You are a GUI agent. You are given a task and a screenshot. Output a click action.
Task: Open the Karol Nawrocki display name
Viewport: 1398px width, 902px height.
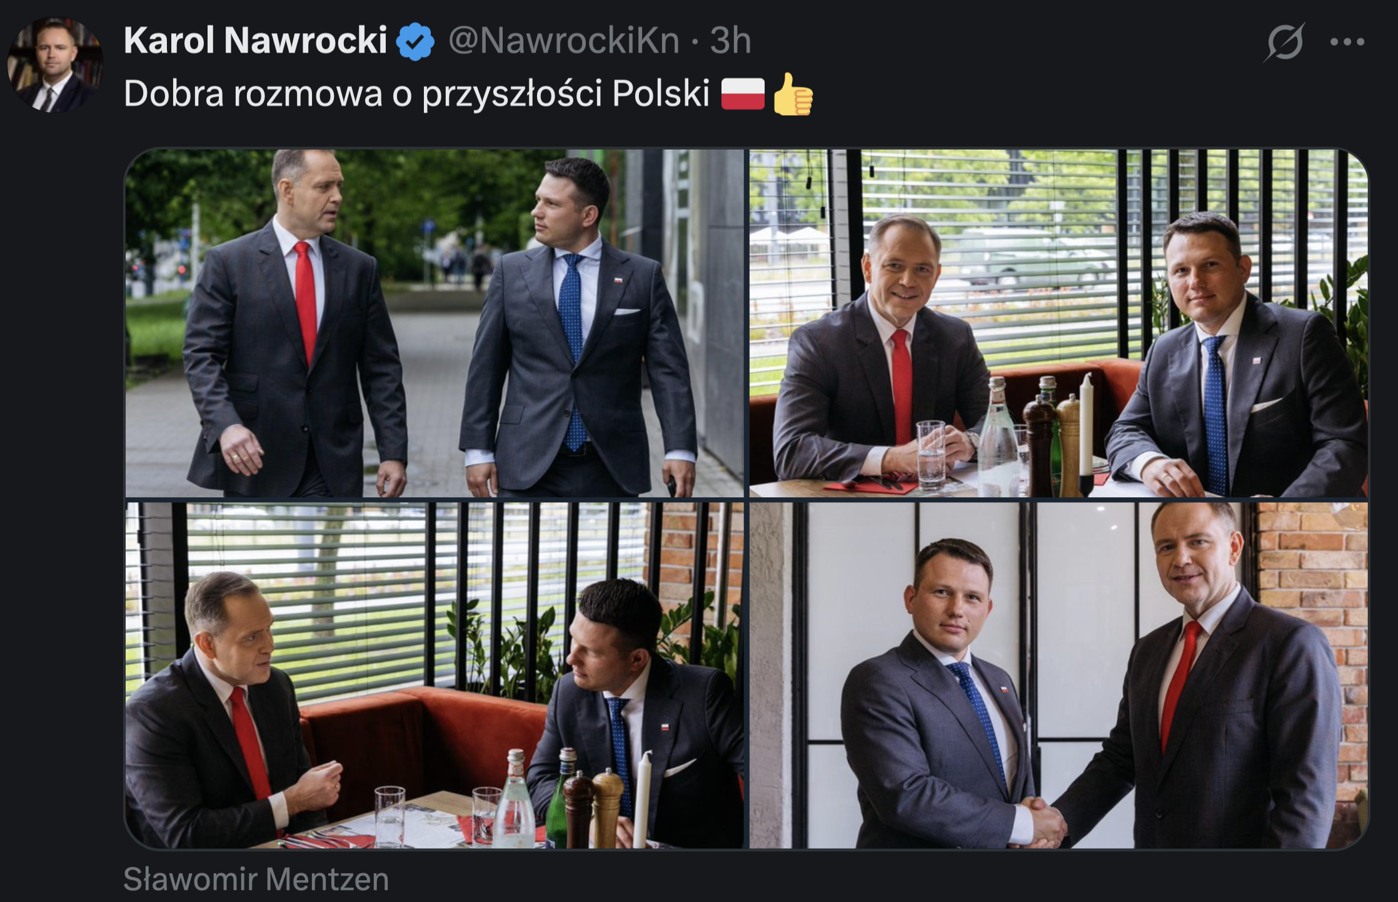click(256, 41)
